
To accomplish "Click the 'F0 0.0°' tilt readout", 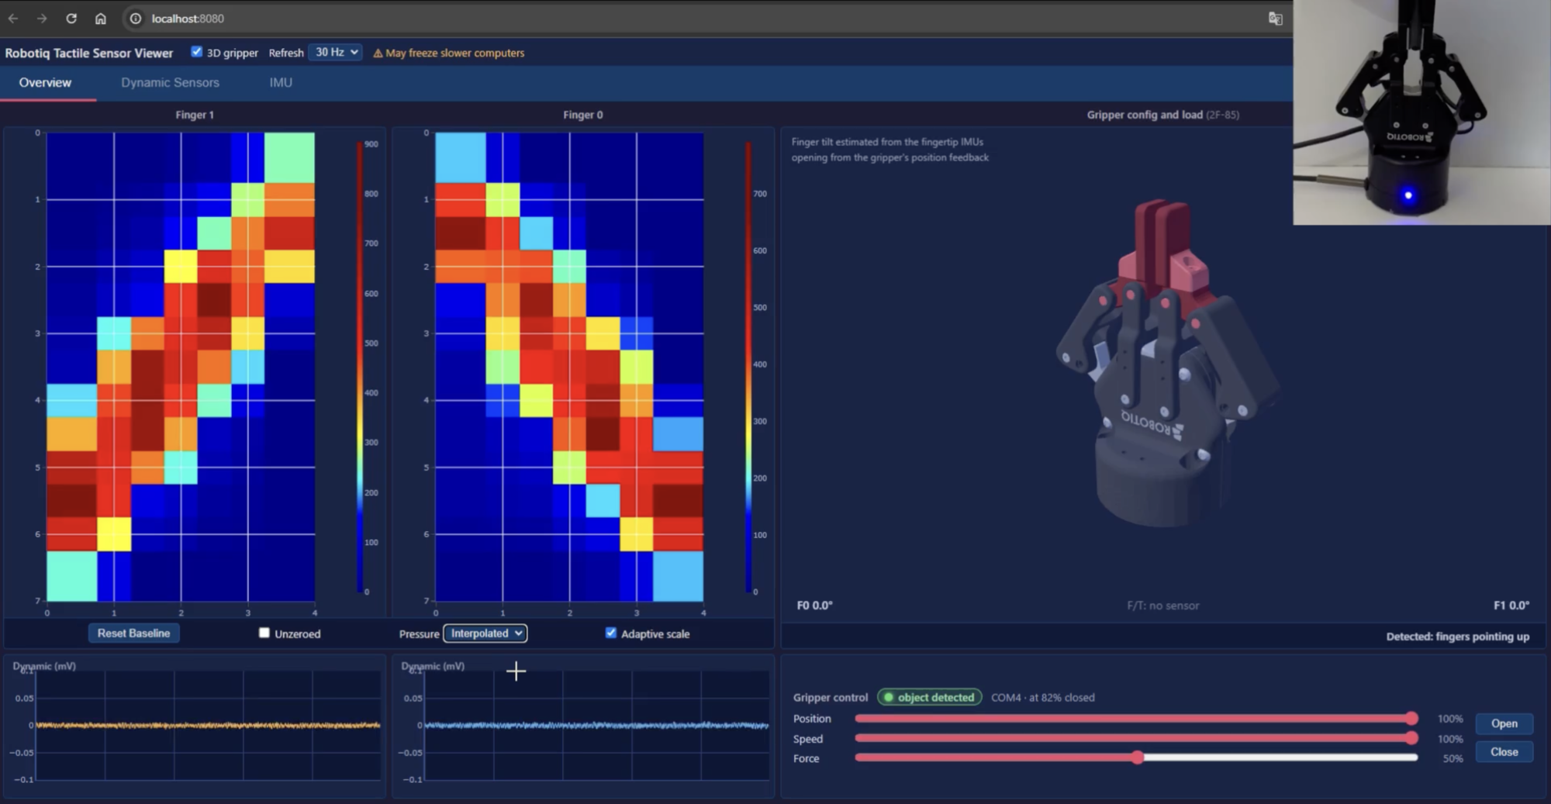I will point(814,606).
